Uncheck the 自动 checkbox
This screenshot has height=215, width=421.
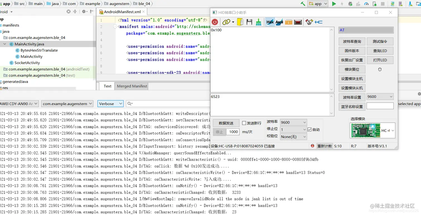[309, 130]
